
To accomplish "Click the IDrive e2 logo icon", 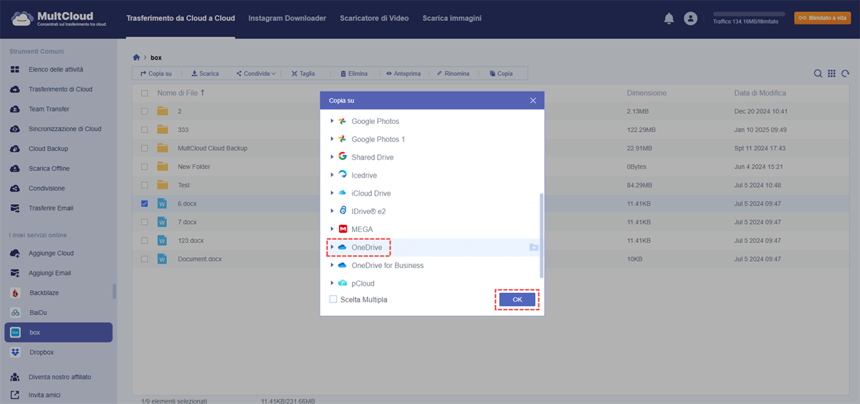I will point(343,211).
